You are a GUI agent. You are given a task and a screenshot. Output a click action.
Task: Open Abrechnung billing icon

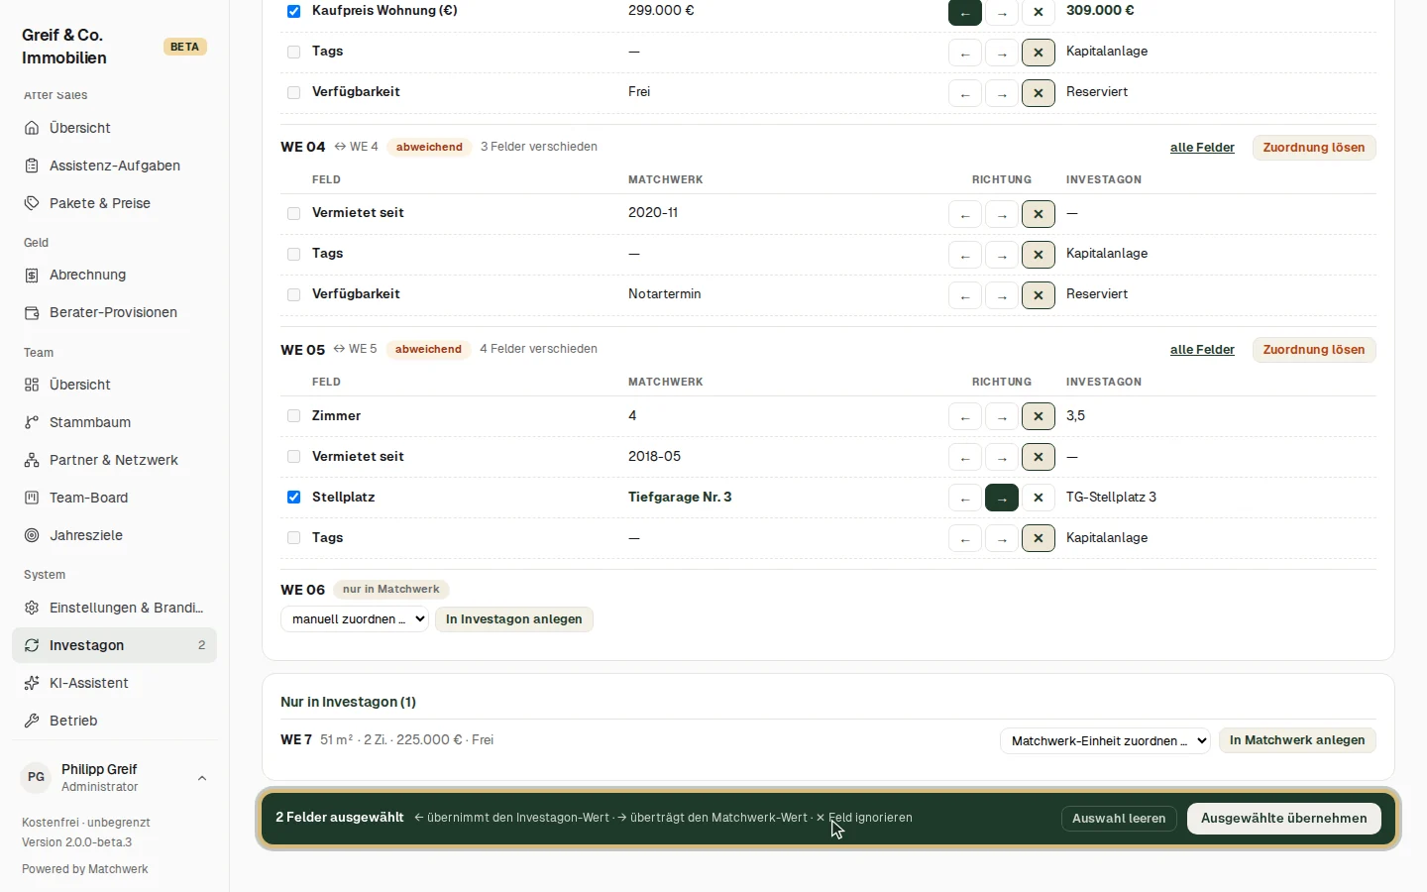(x=32, y=275)
